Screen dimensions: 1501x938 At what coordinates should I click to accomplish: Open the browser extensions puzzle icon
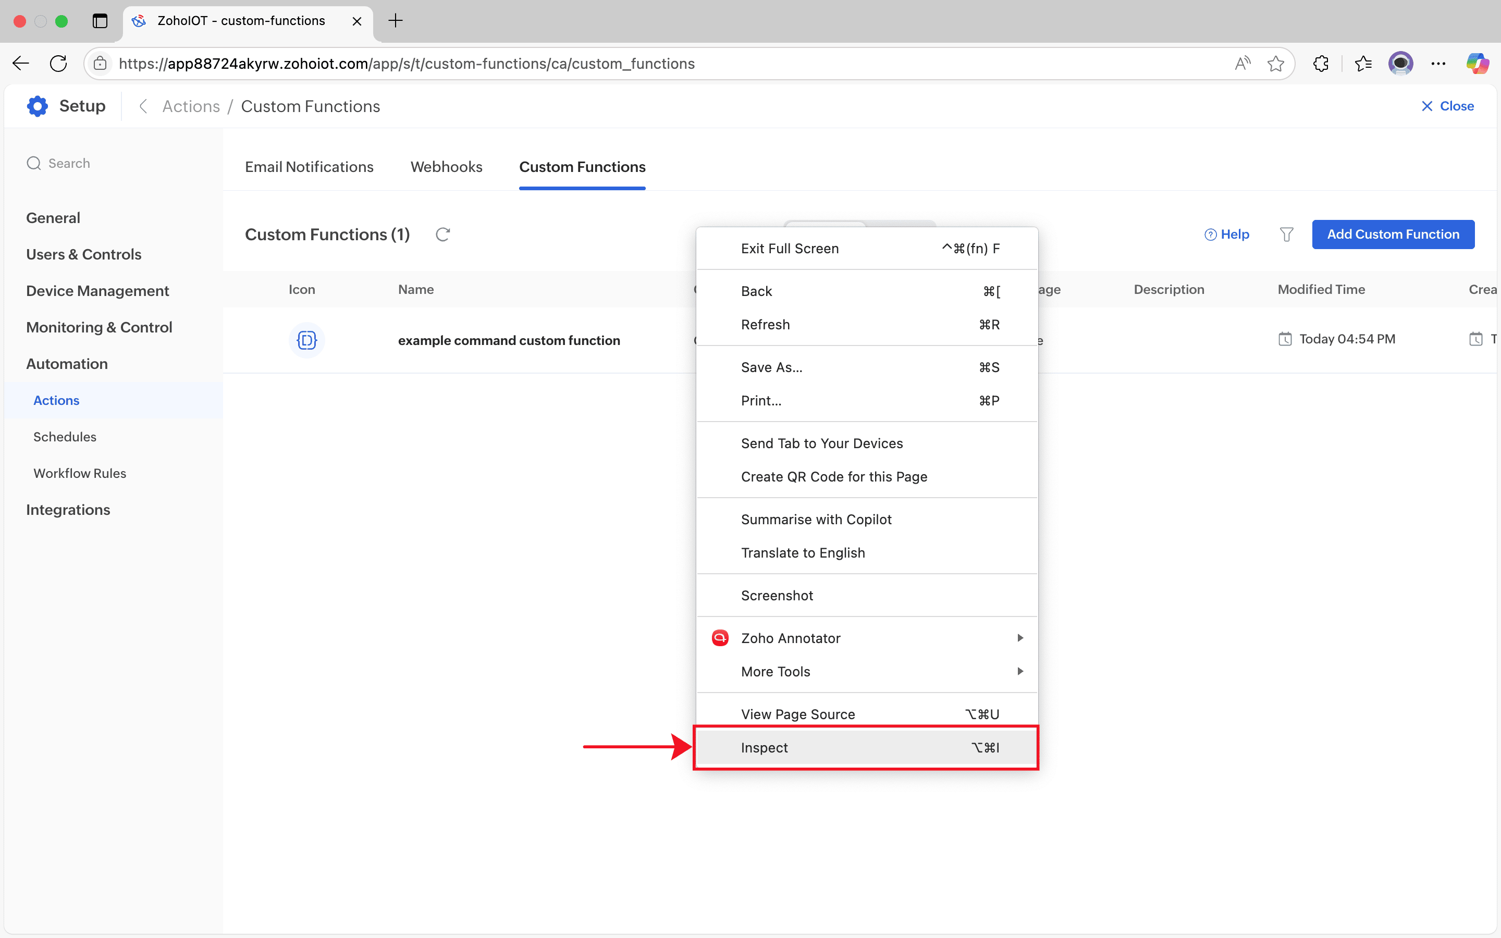1321,63
